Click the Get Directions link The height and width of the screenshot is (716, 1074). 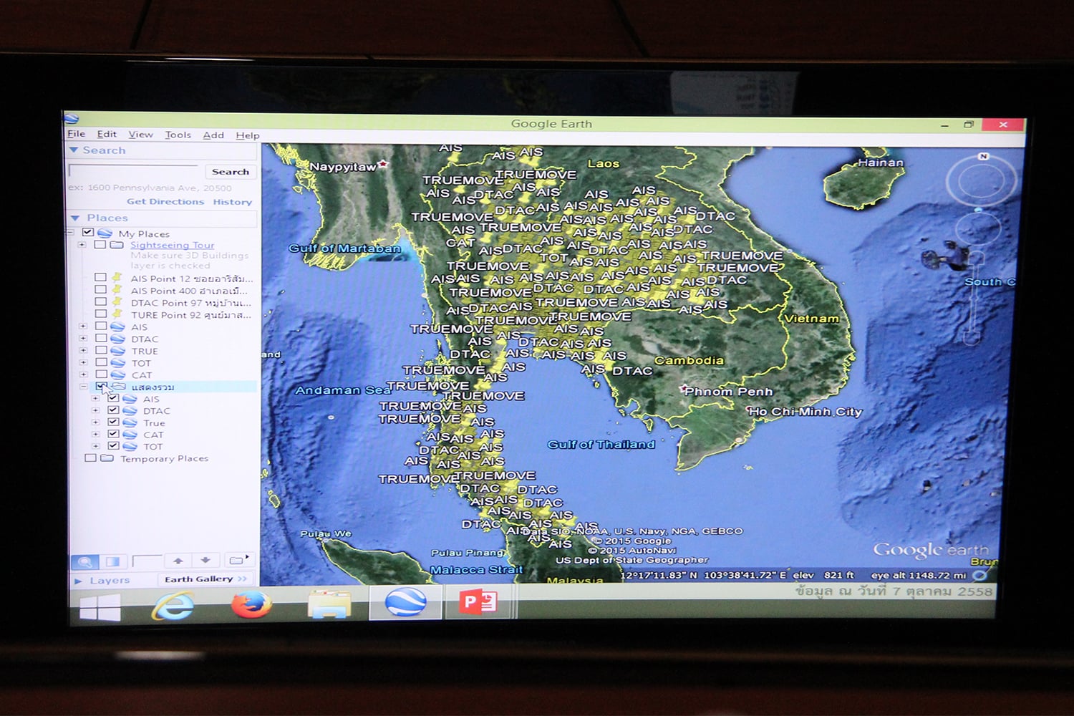coord(165,202)
